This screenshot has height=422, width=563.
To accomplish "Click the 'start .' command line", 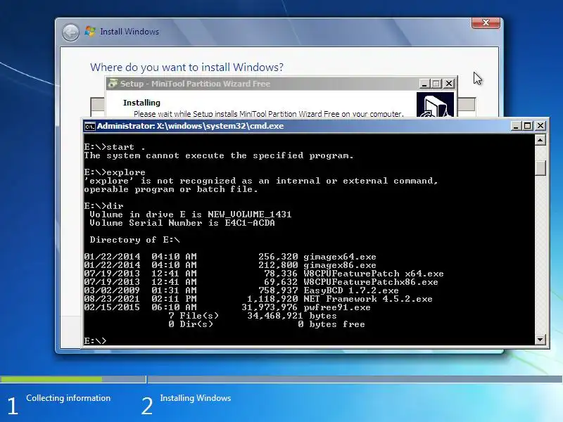I will click(115, 147).
